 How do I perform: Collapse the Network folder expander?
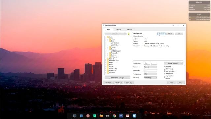(x=108, y=49)
